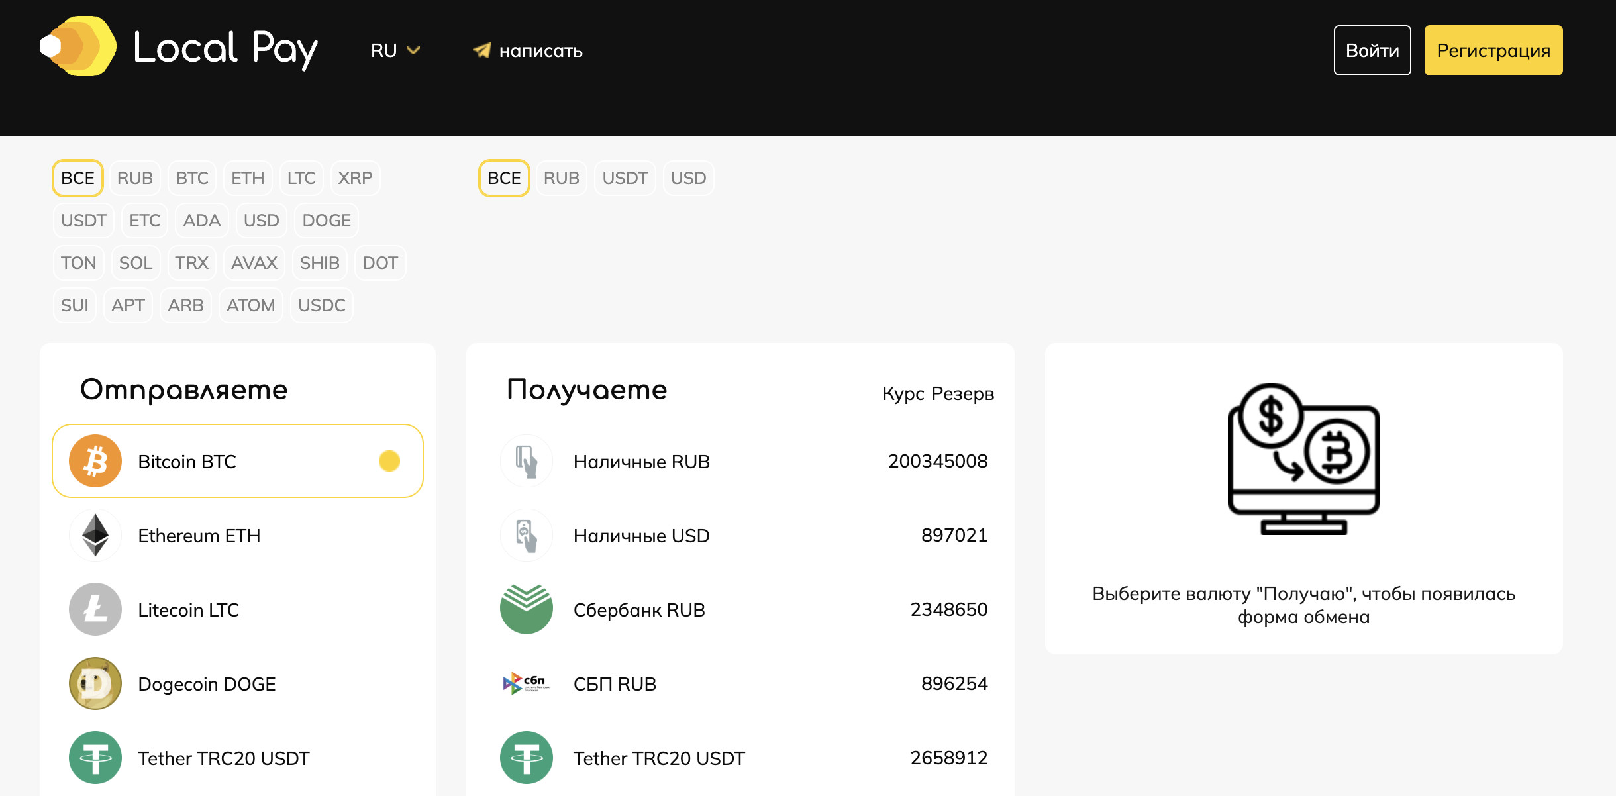Enable the USDT receive-currency filter chip

[625, 178]
